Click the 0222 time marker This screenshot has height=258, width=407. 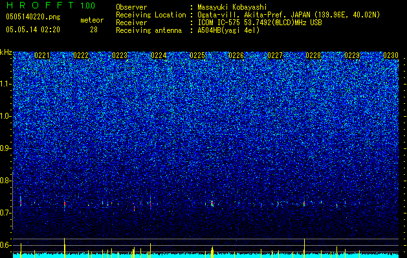pos(81,55)
